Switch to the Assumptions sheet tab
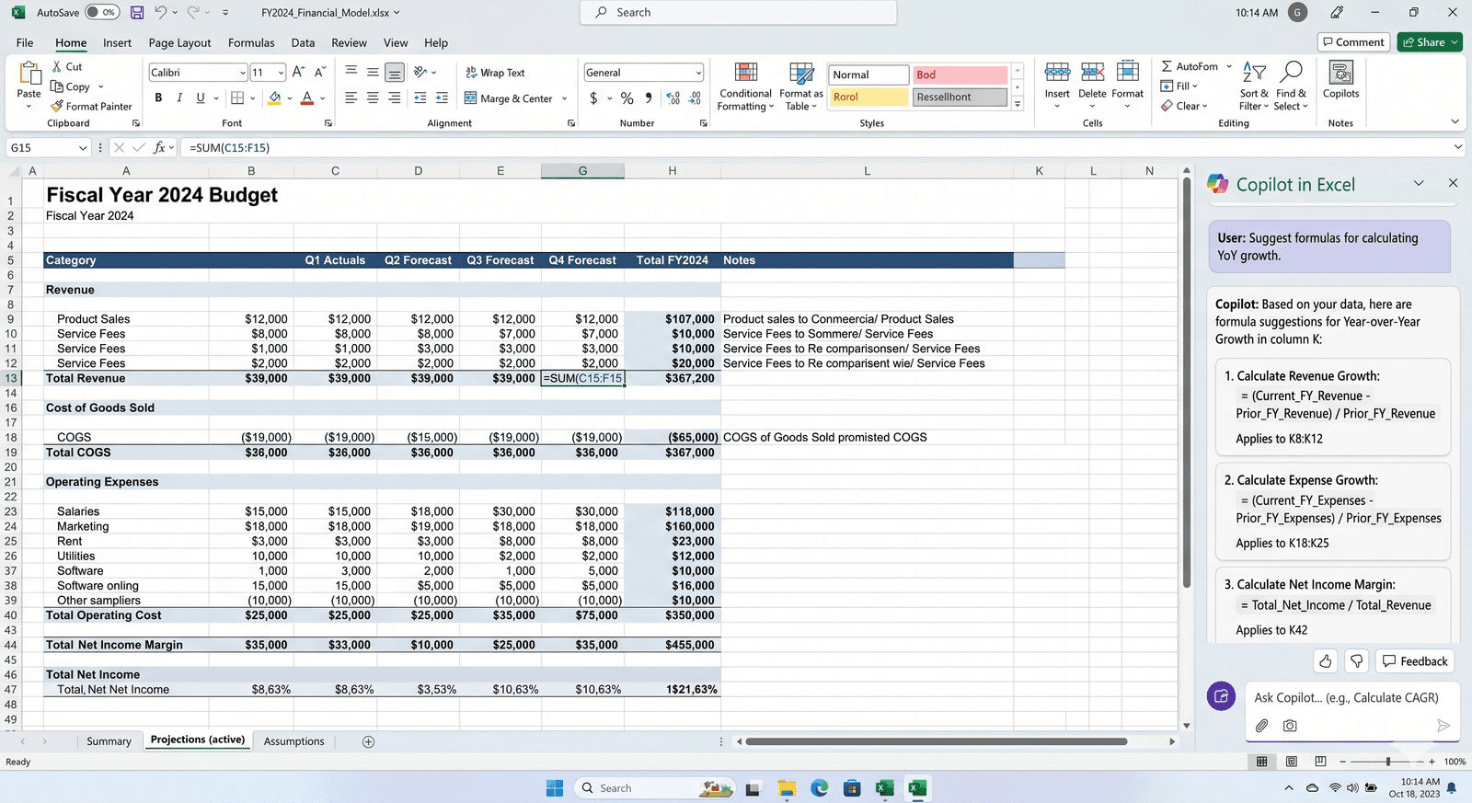This screenshot has height=803, width=1472. click(x=293, y=741)
